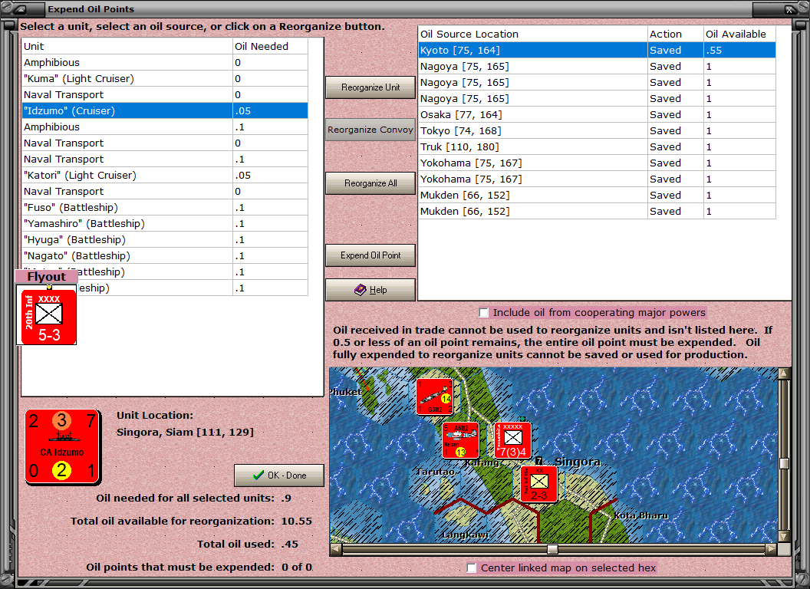The height and width of the screenshot is (589, 810).
Task: Click the Oil Needed column header
Action: point(270,47)
